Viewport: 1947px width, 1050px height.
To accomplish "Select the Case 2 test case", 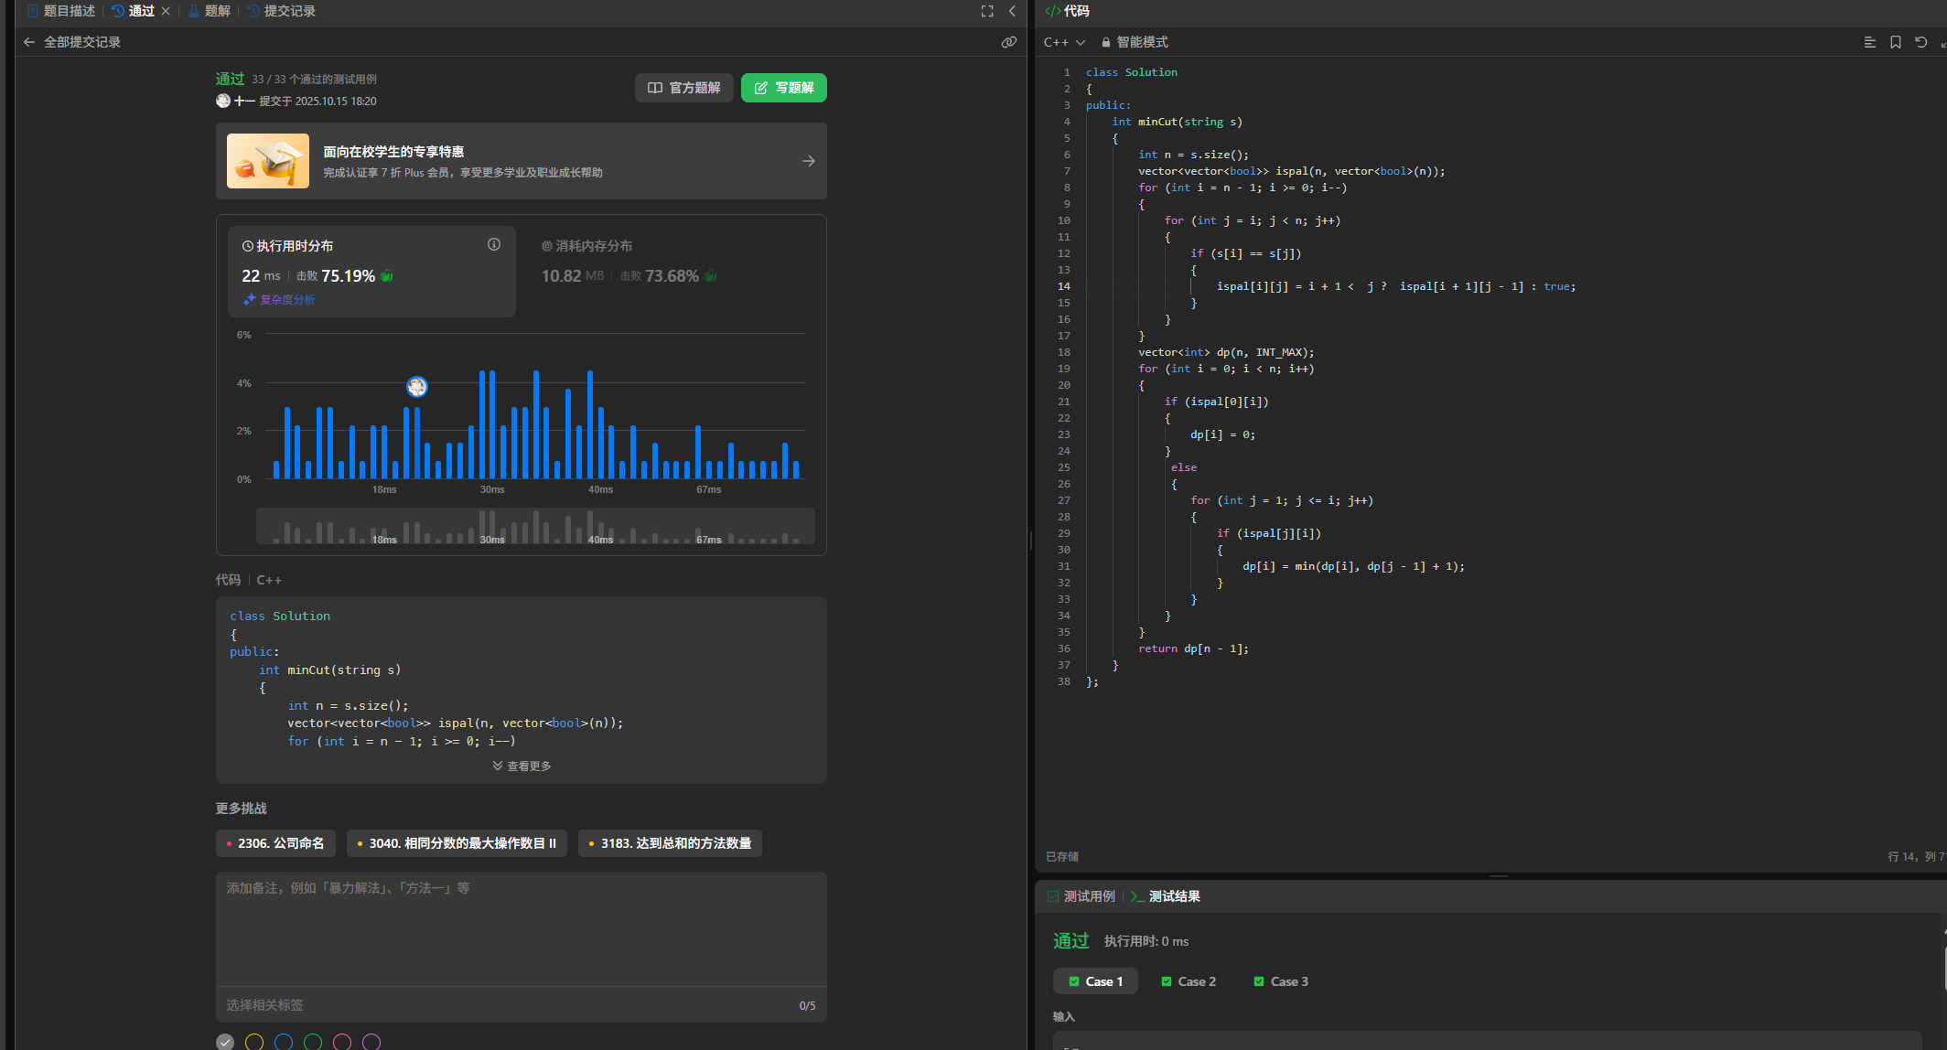I will tap(1189, 981).
